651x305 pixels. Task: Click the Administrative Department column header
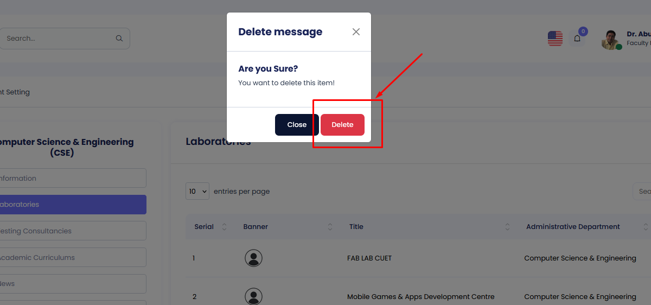click(573, 227)
